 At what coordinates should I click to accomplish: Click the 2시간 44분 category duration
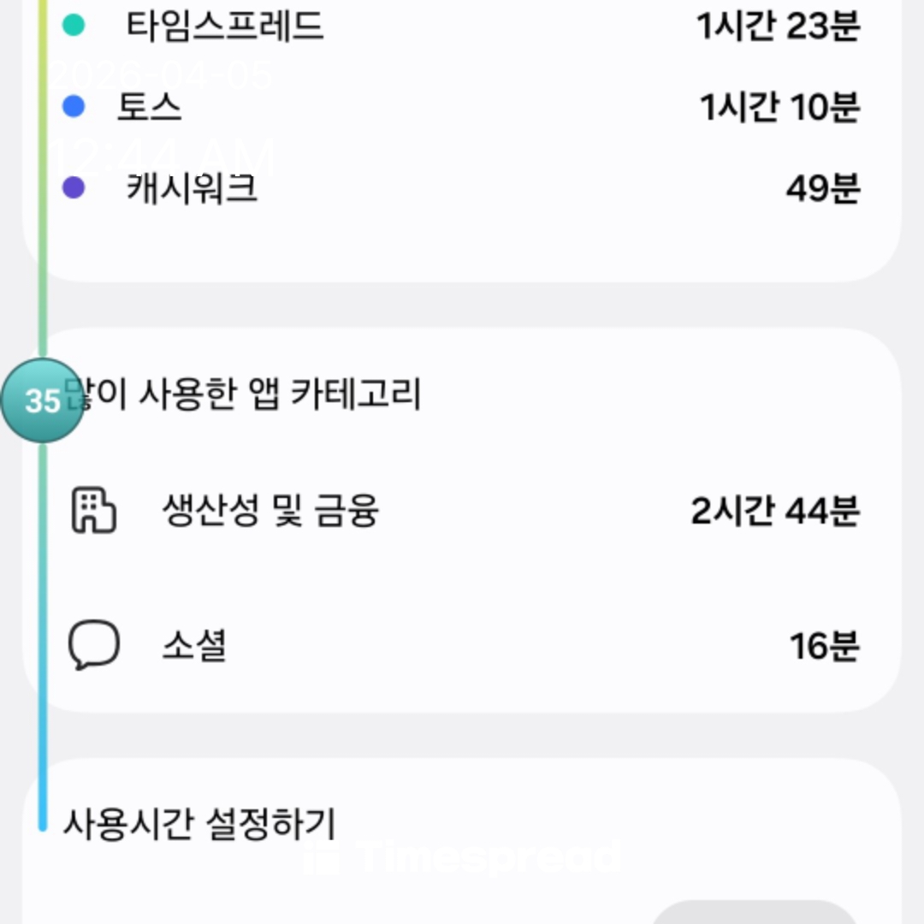click(x=774, y=512)
